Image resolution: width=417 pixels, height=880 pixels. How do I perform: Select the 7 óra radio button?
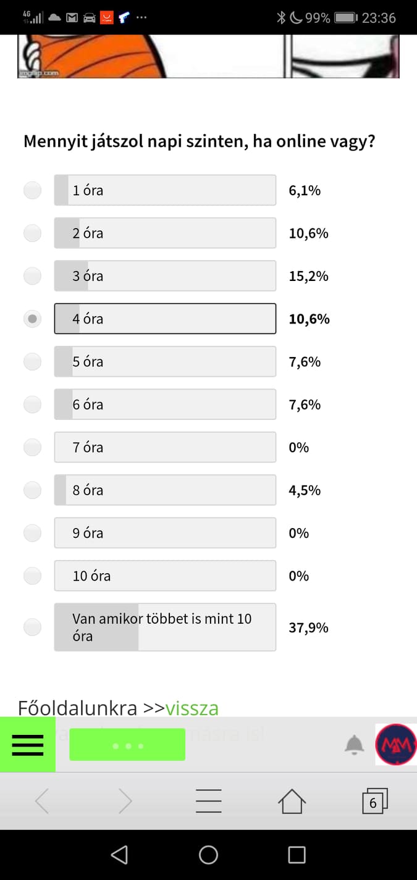[x=32, y=447]
